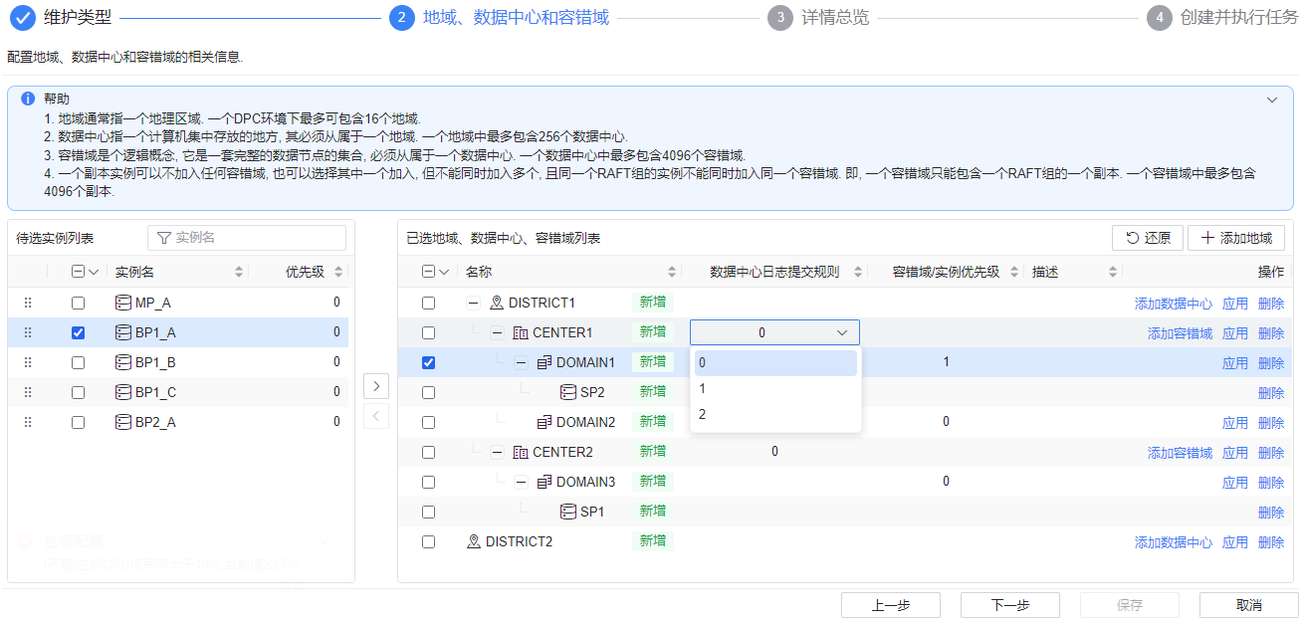Click the SP1 instance server icon
1303x622 pixels.
click(568, 512)
